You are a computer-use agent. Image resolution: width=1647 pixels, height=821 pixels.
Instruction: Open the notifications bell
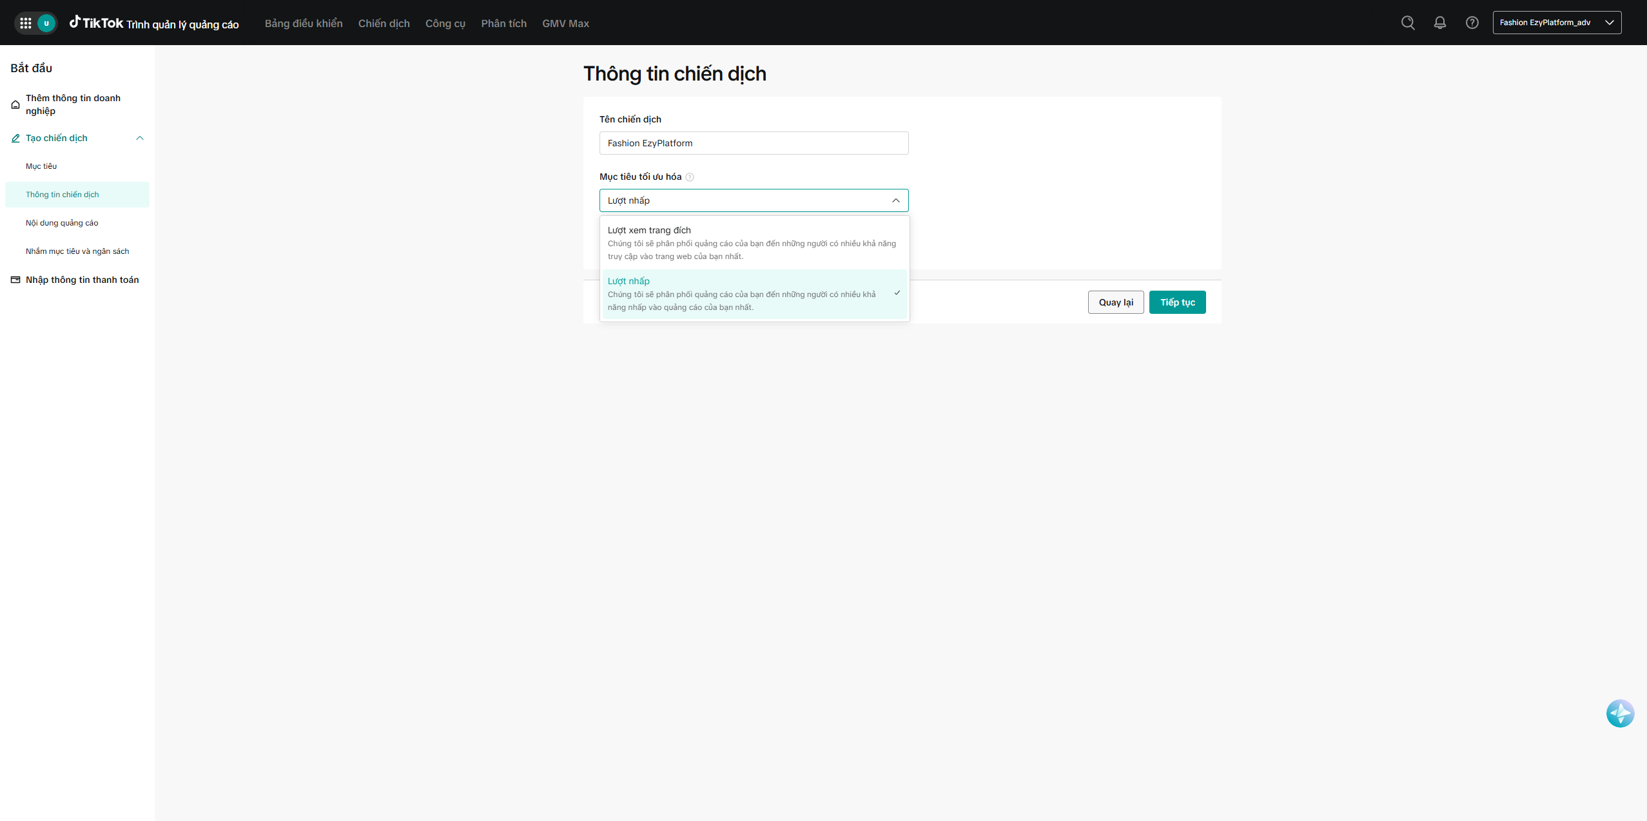[1440, 23]
